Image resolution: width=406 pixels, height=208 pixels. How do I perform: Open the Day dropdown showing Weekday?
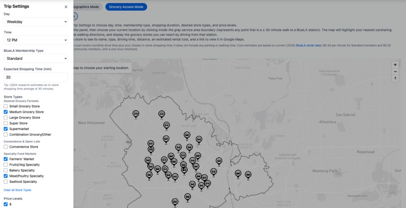pyautogui.click(x=36, y=22)
